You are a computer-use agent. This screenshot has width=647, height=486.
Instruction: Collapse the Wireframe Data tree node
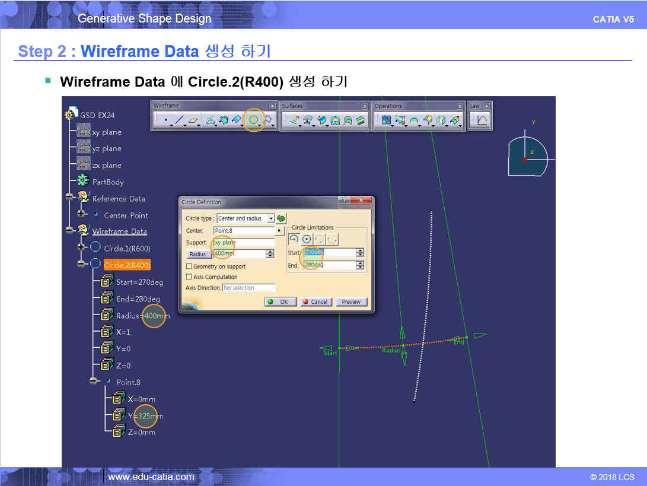click(69, 231)
